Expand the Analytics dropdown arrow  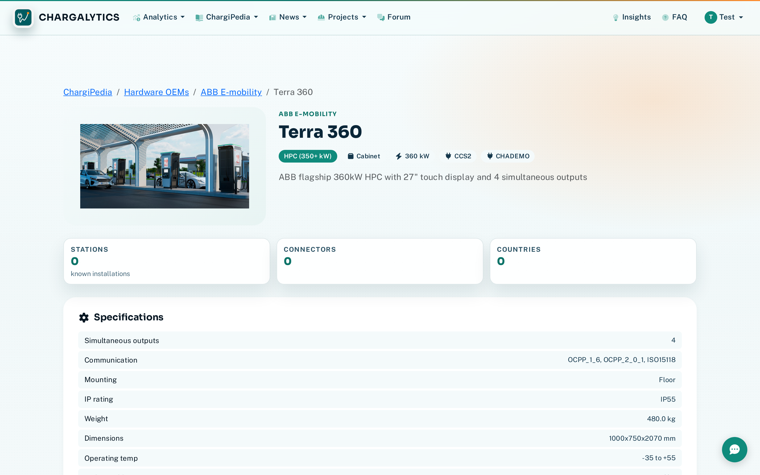click(x=183, y=17)
